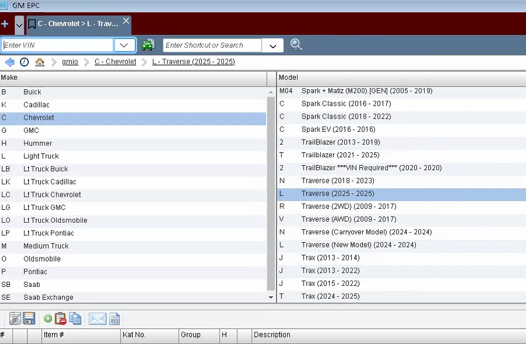The image size is (526, 344).
Task: Open history with the clock icon
Action: [24, 62]
